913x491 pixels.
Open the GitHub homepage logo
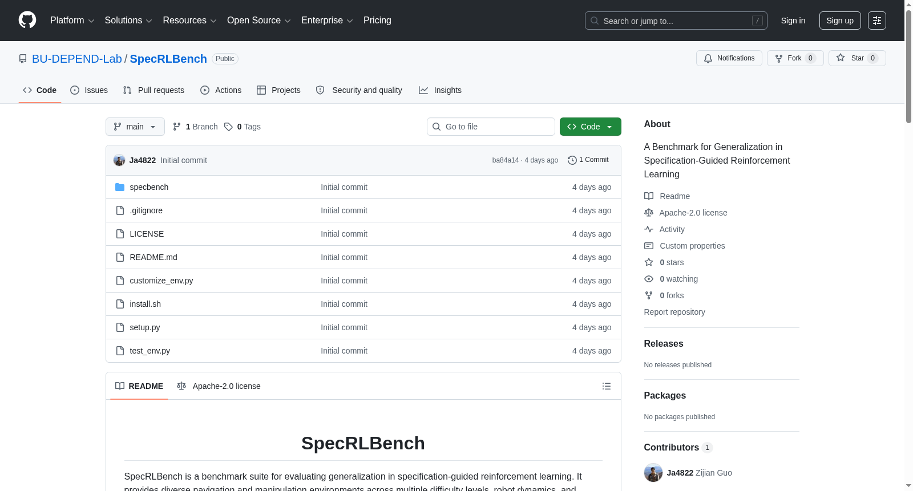pyautogui.click(x=27, y=20)
